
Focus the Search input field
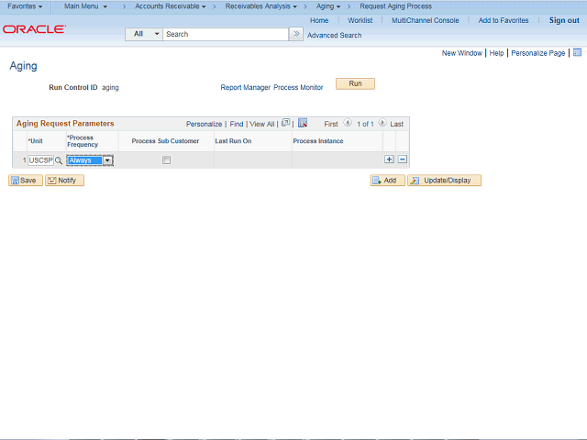[x=226, y=34]
